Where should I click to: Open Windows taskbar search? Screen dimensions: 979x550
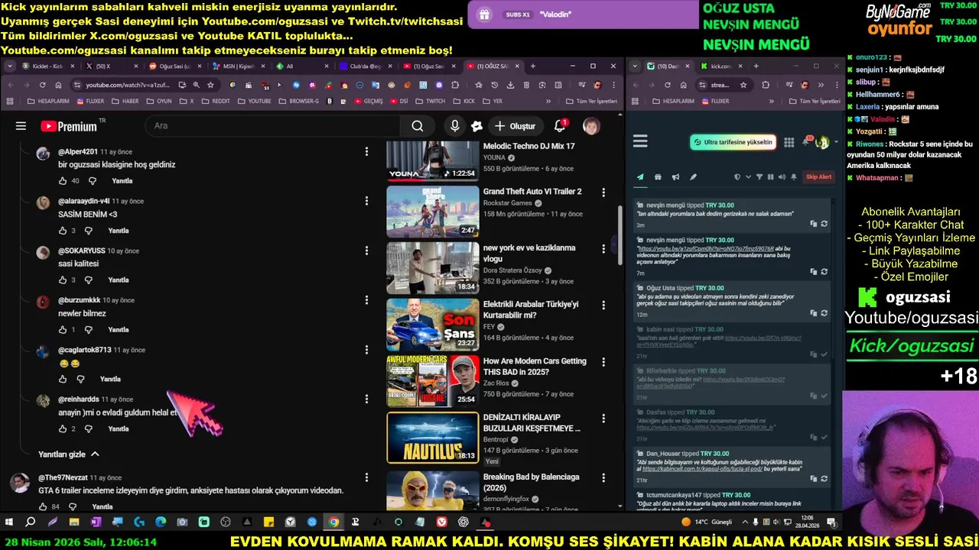click(31, 522)
